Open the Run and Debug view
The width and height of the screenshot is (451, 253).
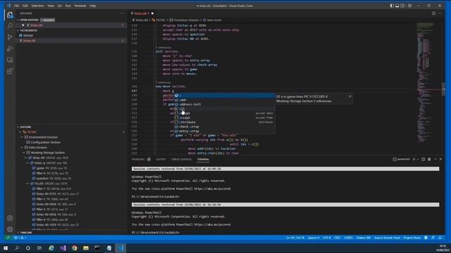[x=10, y=48]
